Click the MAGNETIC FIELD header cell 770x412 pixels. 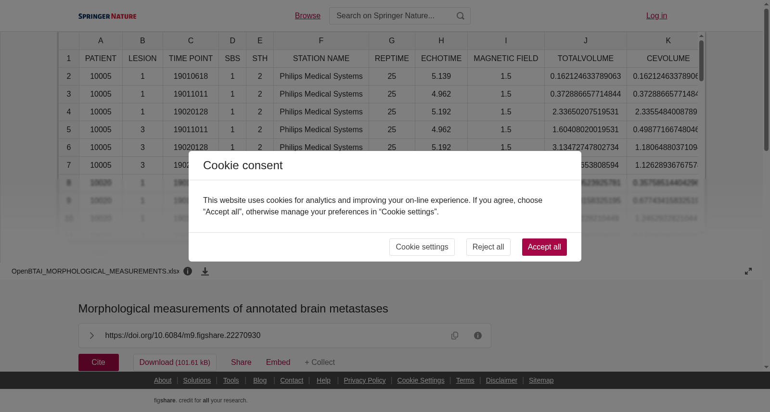click(506, 59)
